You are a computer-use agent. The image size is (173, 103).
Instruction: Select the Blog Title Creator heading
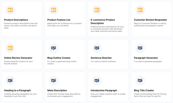point(144,90)
